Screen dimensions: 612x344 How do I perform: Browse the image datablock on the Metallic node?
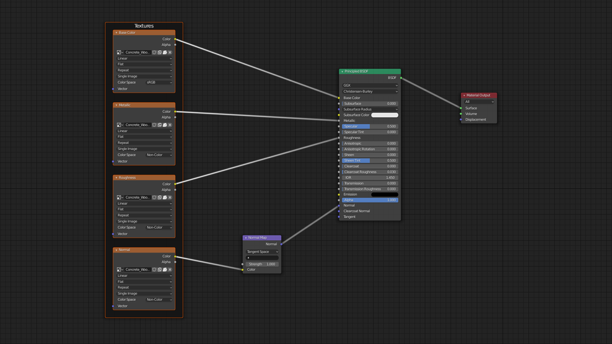[119, 125]
